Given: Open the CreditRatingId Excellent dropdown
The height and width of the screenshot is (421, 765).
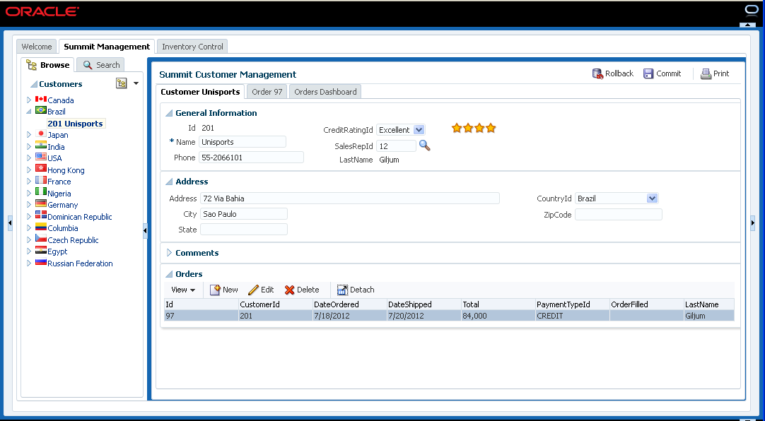Looking at the screenshot, I should (x=419, y=129).
